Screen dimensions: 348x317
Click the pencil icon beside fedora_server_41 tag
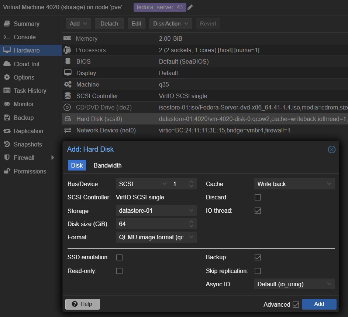point(190,7)
